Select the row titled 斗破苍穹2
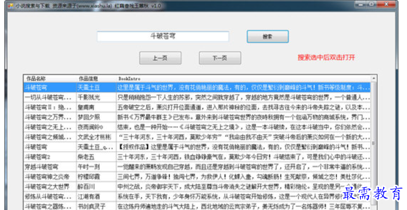The image size is (407, 210). 197,157
